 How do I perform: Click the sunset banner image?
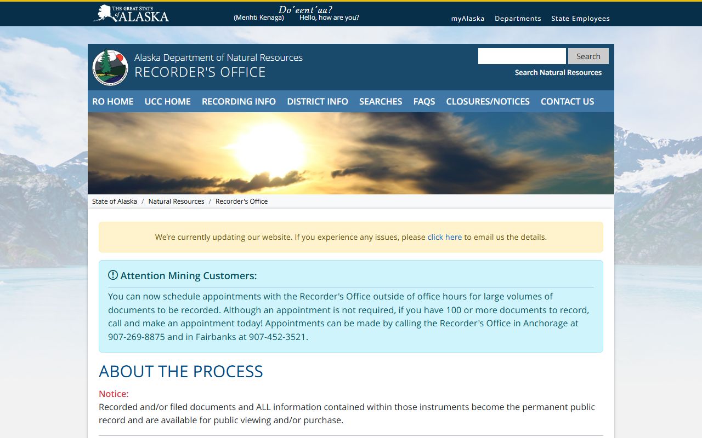[351, 153]
